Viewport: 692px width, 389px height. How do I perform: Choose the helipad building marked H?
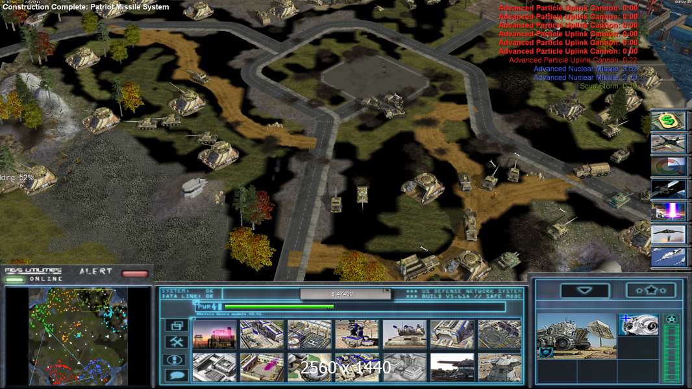coord(310,335)
